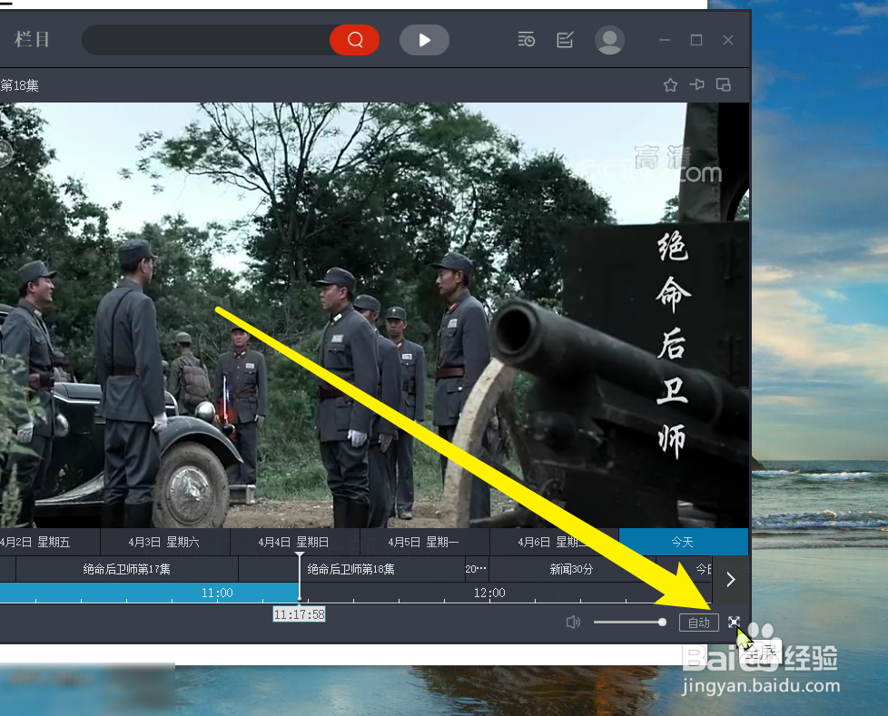Open the playlist history icon
This screenshot has height=716, width=888.
pos(526,40)
